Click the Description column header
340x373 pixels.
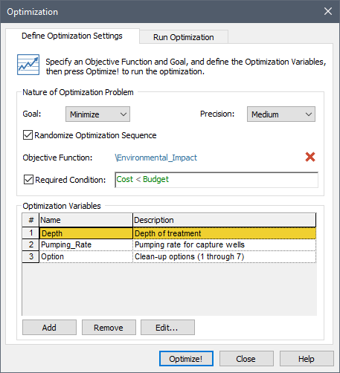tap(225, 220)
